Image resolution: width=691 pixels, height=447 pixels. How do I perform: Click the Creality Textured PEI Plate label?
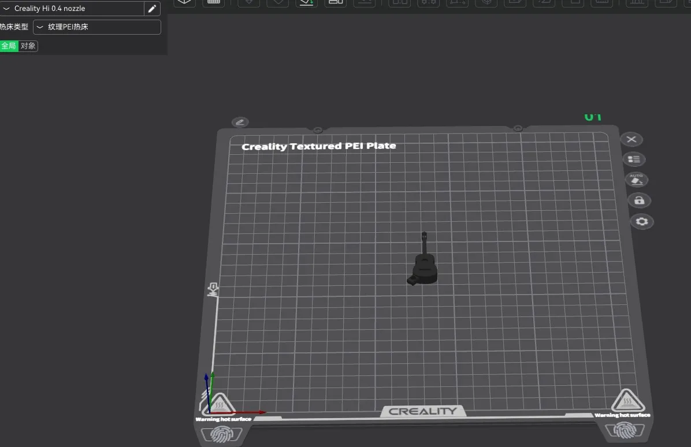[318, 146]
